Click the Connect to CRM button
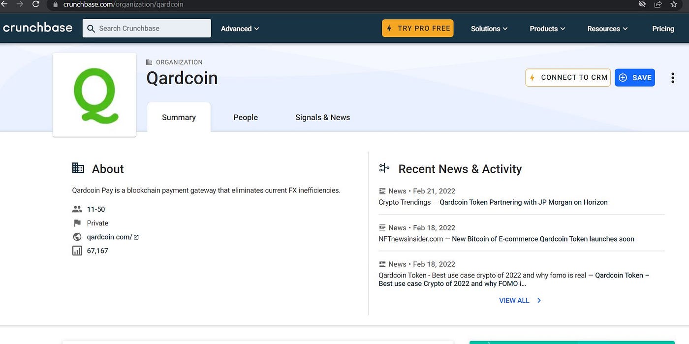 click(x=568, y=78)
